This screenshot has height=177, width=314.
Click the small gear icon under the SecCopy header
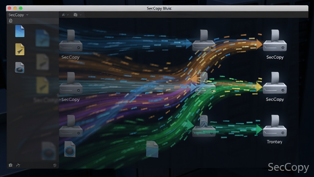11,21
